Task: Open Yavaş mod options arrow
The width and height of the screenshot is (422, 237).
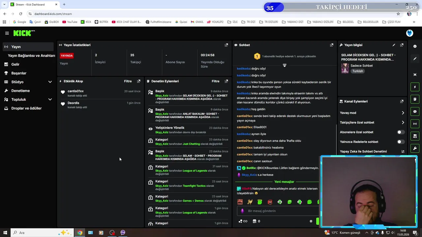Action: pos(403,113)
